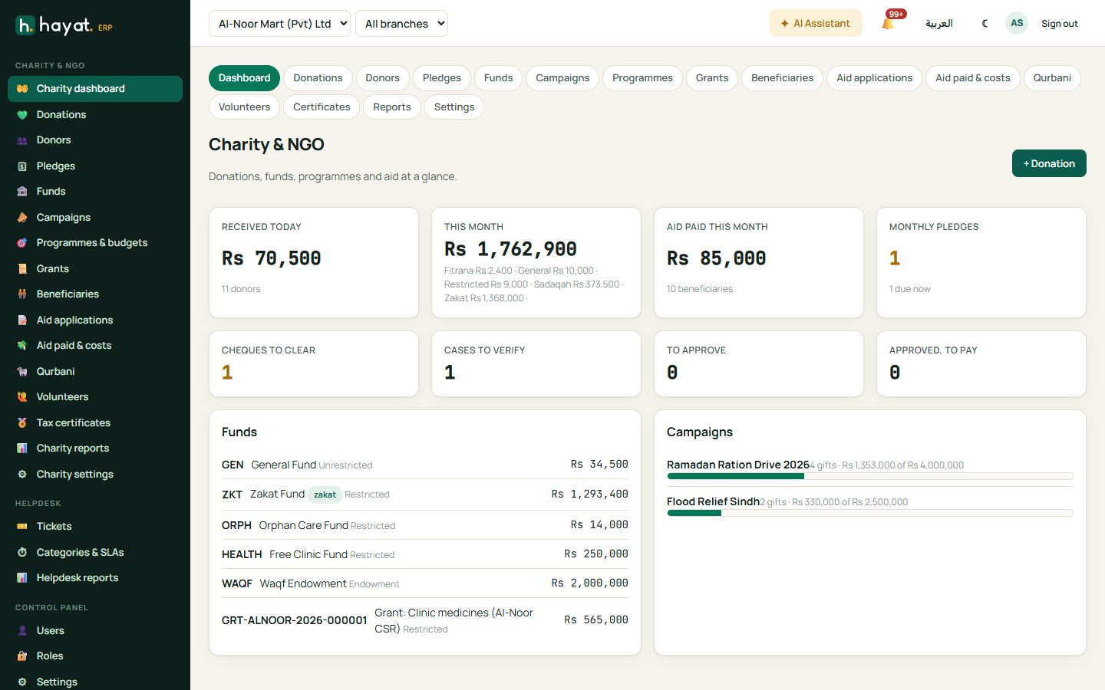Viewport: 1105px width, 690px height.
Task: Click Donations heart icon in sidebar
Action: (22, 115)
